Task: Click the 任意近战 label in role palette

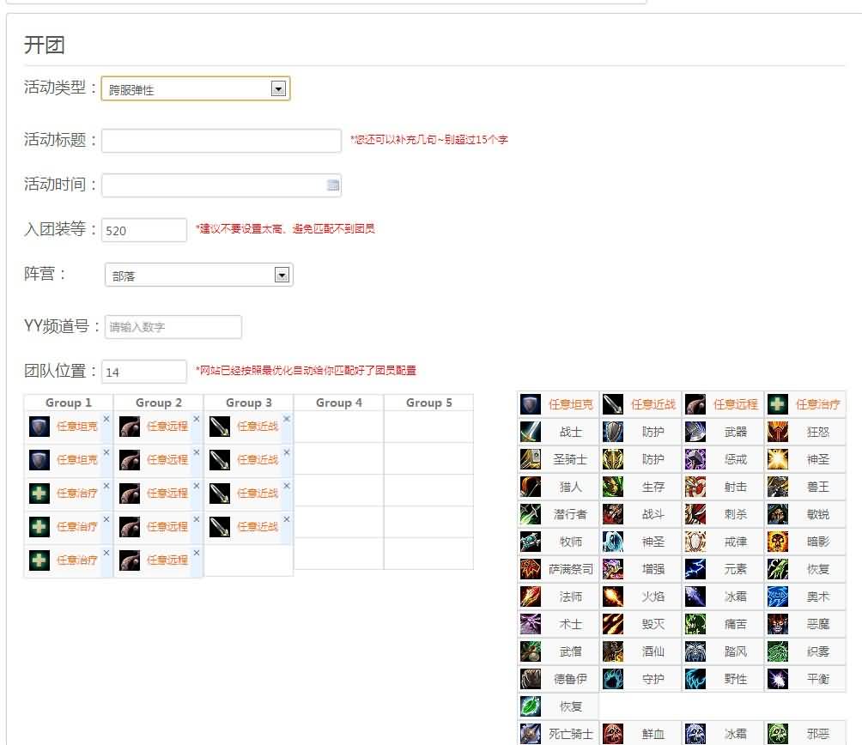Action: pyautogui.click(x=653, y=404)
